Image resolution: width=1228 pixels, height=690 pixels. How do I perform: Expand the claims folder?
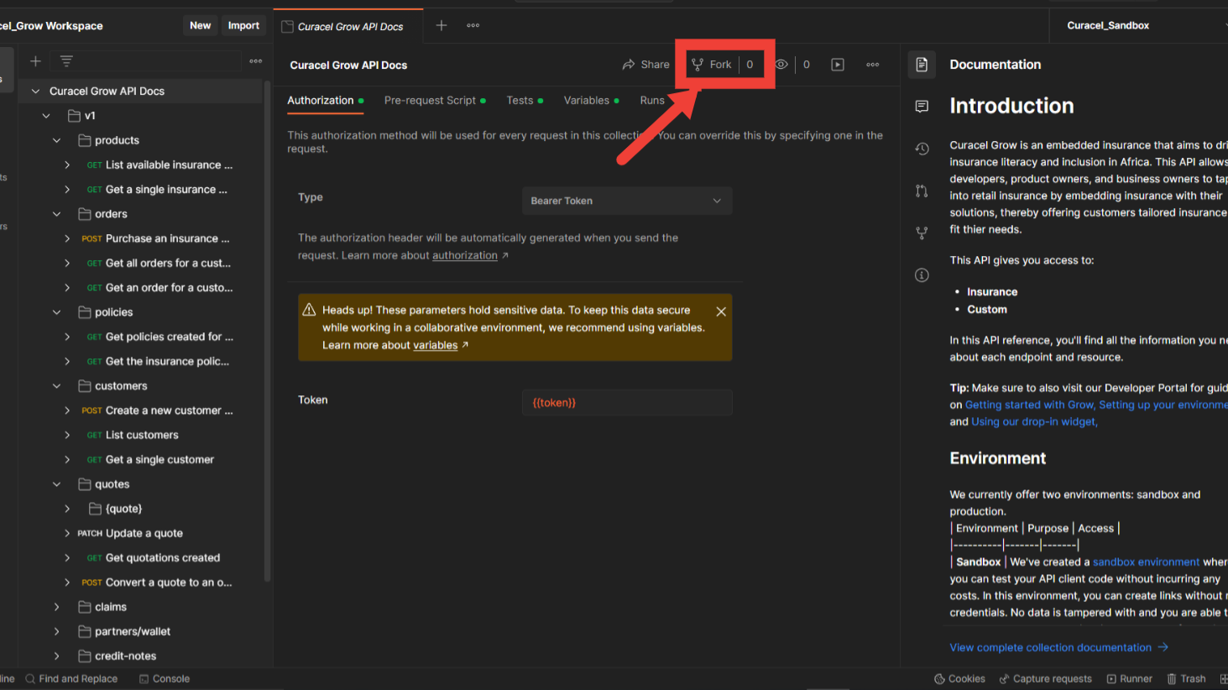(x=57, y=607)
